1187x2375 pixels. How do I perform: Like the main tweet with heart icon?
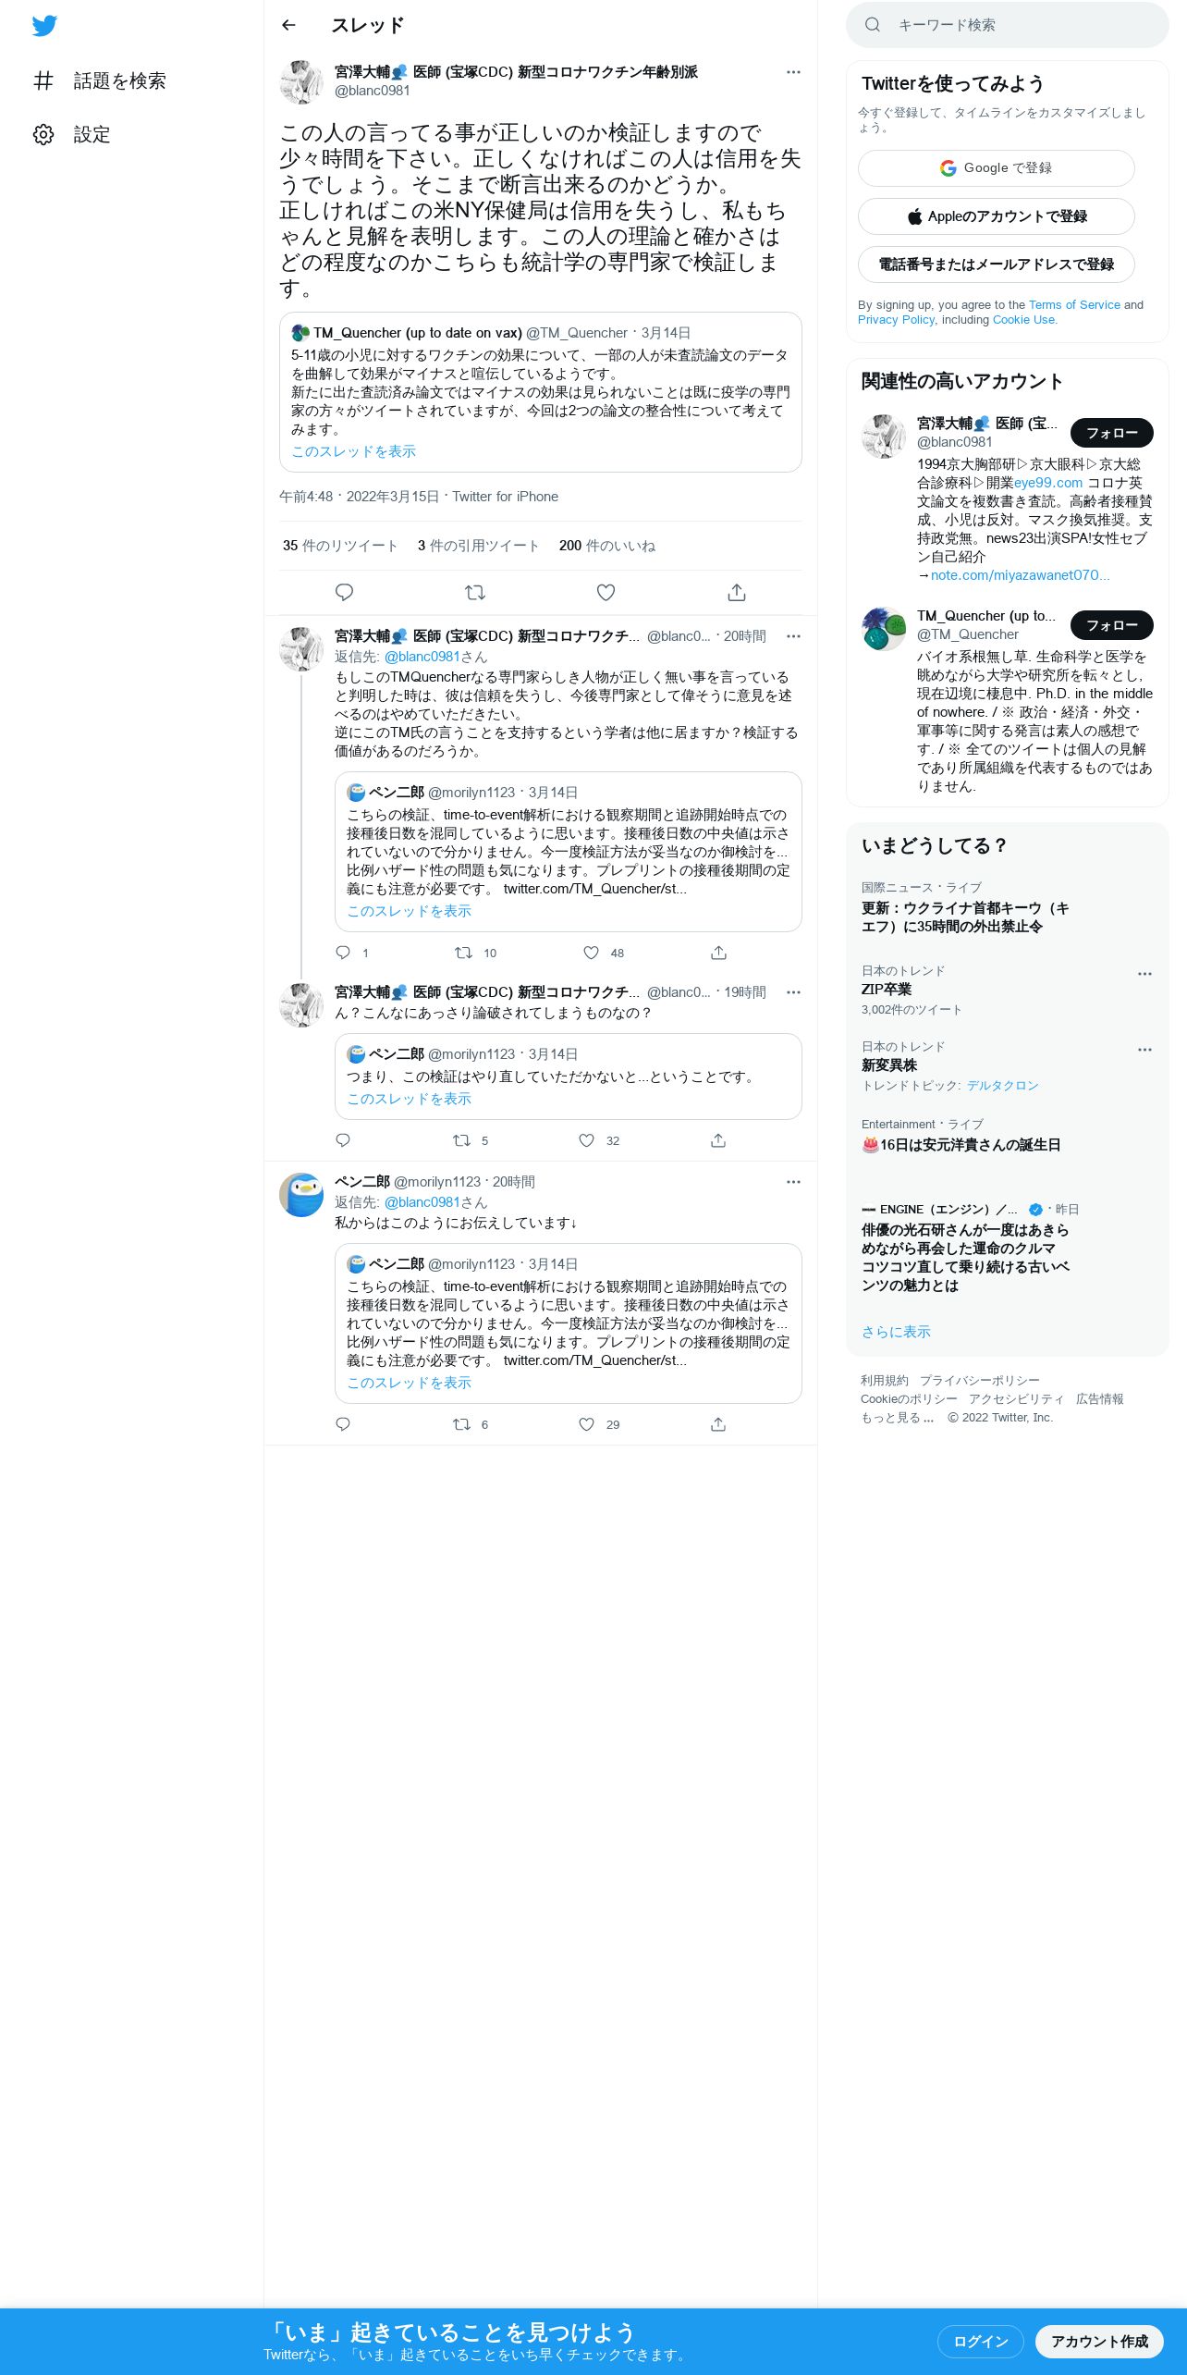(x=606, y=592)
